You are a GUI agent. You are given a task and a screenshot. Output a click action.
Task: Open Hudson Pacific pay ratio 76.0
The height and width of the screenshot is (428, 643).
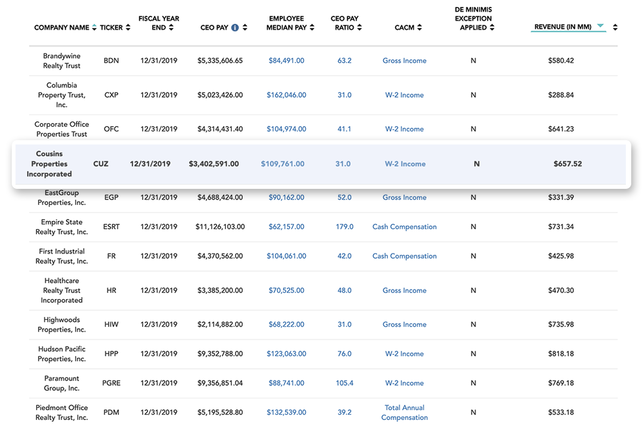click(345, 354)
